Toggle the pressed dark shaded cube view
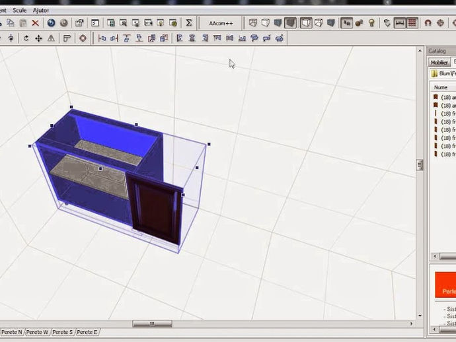This screenshot has width=456, height=342. tap(291, 22)
